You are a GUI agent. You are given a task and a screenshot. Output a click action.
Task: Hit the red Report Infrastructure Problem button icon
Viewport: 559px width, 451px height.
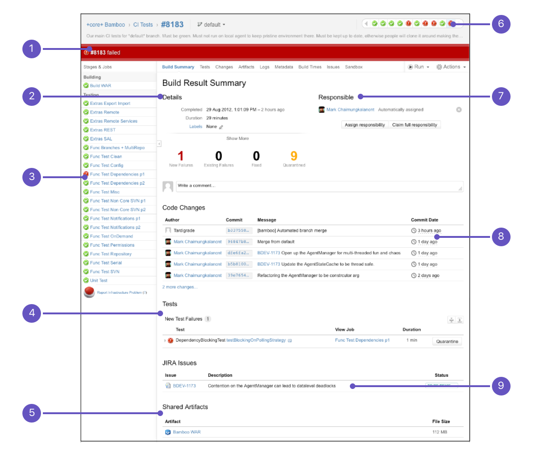tap(89, 292)
